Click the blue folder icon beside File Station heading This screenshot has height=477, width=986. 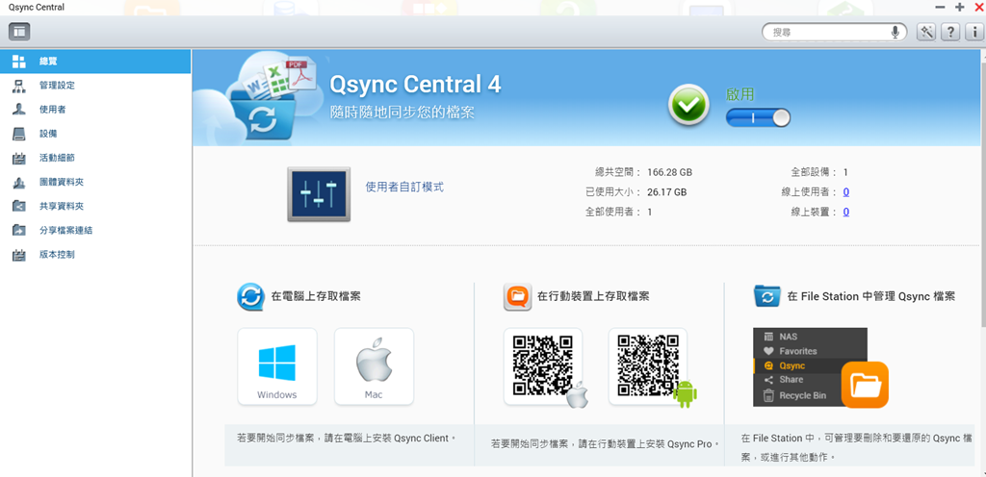point(767,296)
